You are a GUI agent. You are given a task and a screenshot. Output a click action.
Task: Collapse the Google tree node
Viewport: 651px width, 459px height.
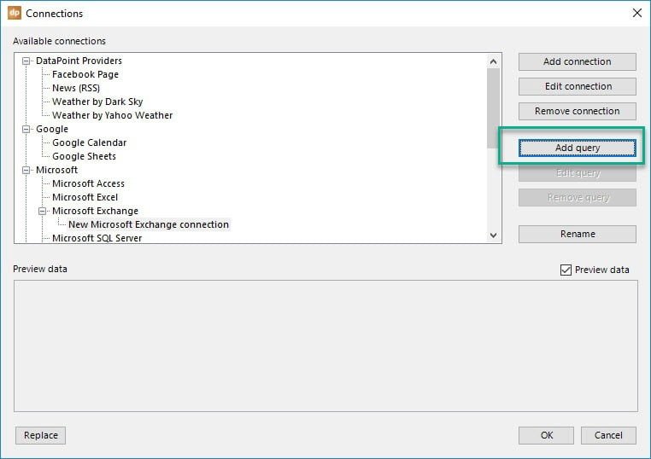point(26,129)
